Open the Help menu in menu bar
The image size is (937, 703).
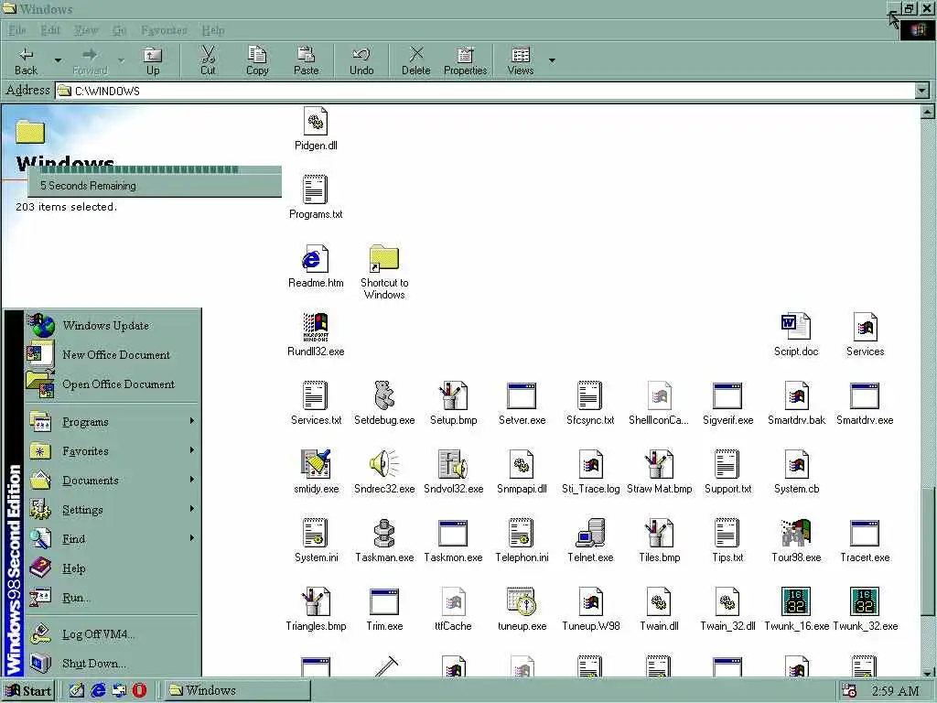pos(212,30)
